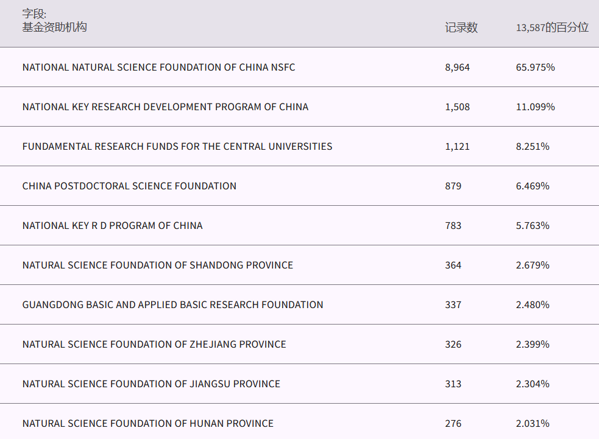
Task: Click the 1,508 record count
Action: 458,107
